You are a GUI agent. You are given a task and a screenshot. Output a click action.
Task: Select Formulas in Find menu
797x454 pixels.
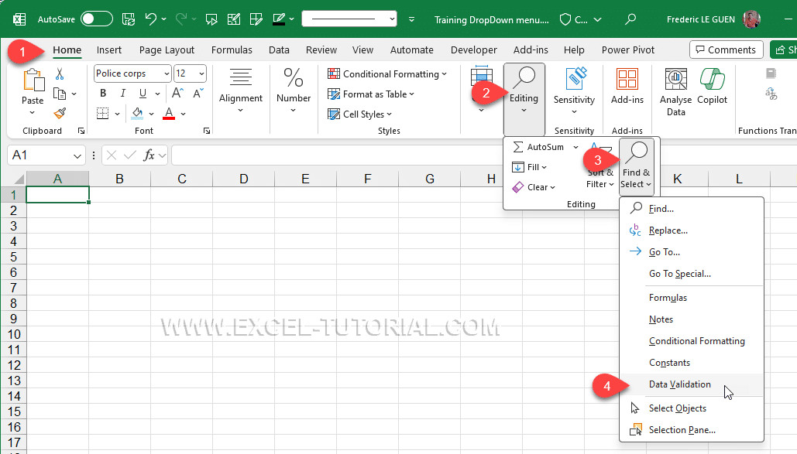point(691,298)
